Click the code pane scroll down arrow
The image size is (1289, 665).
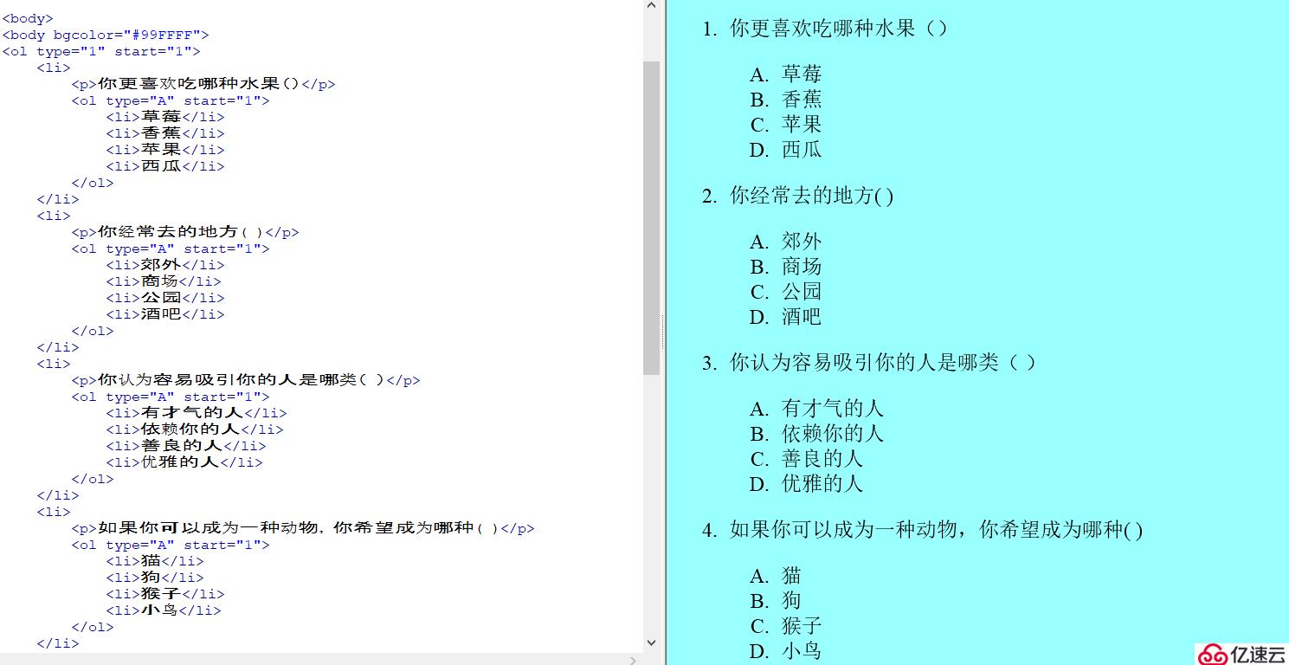coord(652,642)
